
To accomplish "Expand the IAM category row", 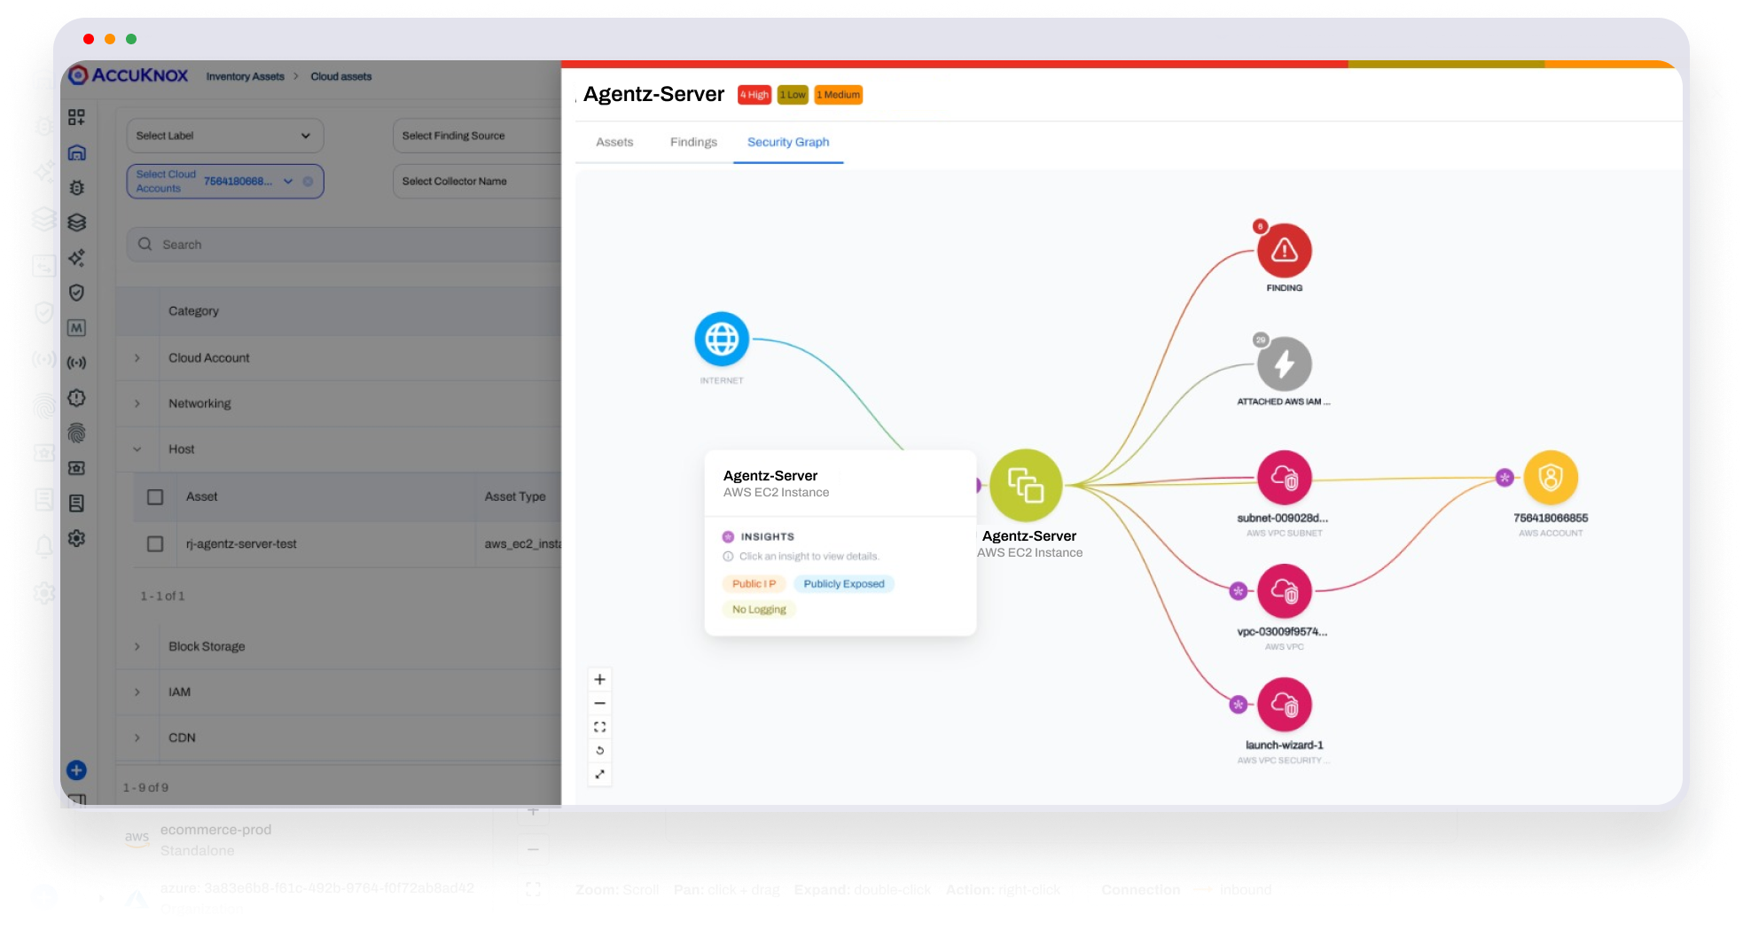I will pos(137,692).
